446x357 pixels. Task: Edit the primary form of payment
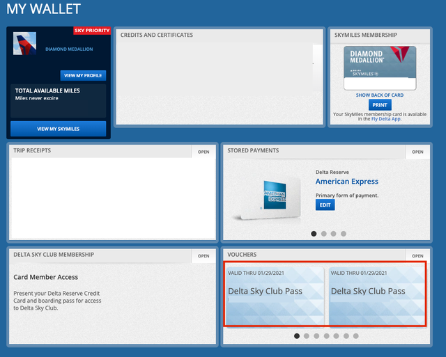pyautogui.click(x=325, y=205)
